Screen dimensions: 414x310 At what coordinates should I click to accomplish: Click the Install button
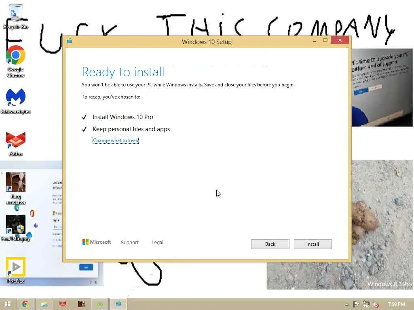coord(313,244)
